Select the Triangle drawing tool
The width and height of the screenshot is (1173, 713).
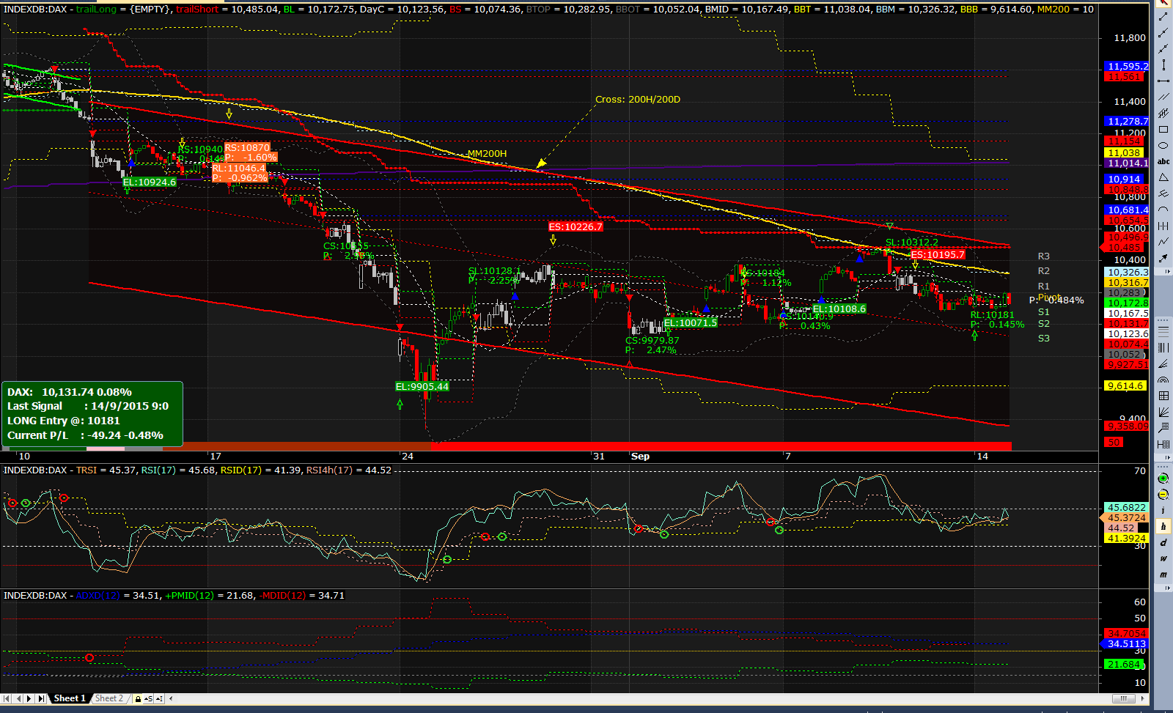[x=1163, y=177]
